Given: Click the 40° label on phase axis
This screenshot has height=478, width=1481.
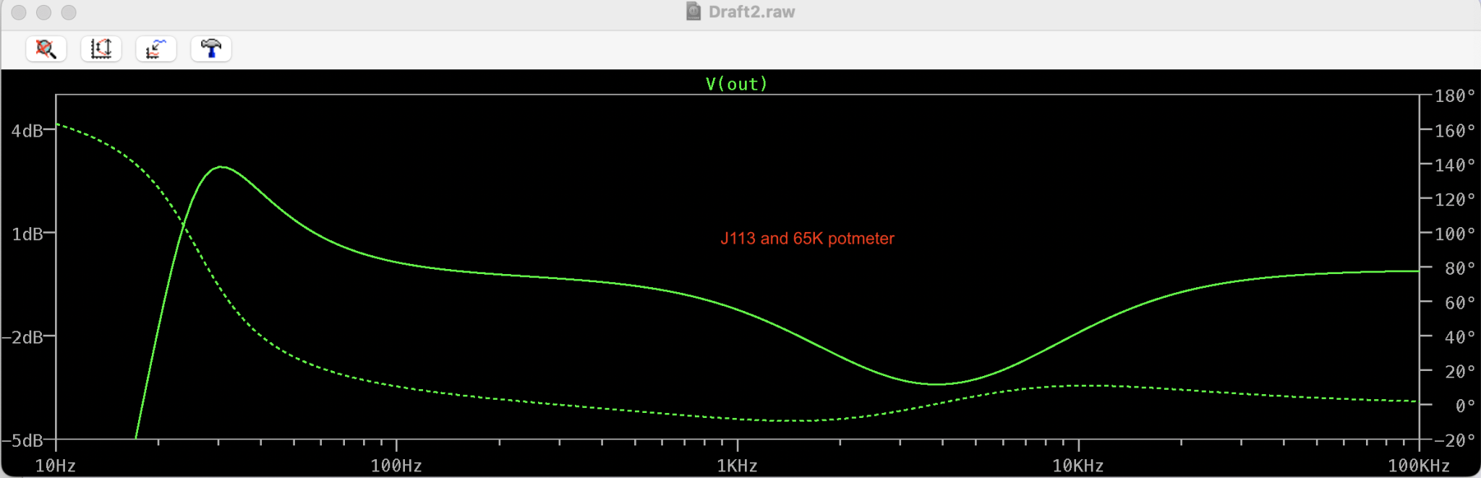Looking at the screenshot, I should click(1460, 337).
